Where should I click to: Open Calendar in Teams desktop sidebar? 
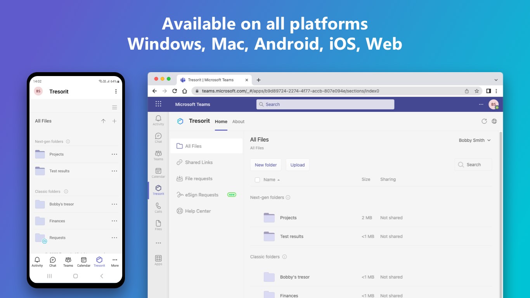click(158, 173)
